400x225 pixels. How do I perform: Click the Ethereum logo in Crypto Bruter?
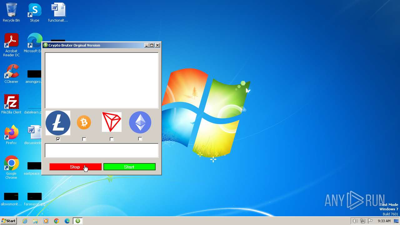(x=140, y=122)
